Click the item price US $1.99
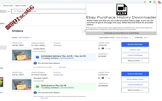This screenshot has height=101, width=162. click(102, 56)
